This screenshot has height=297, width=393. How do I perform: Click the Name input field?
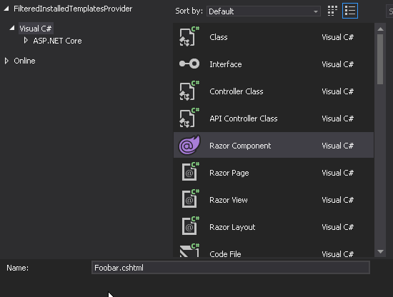pyautogui.click(x=231, y=268)
